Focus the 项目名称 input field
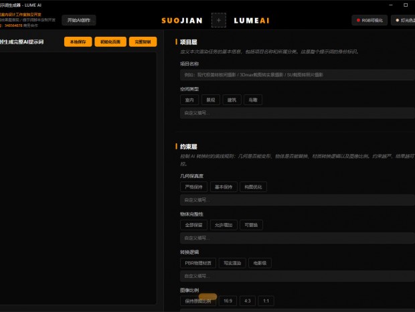 click(297, 75)
